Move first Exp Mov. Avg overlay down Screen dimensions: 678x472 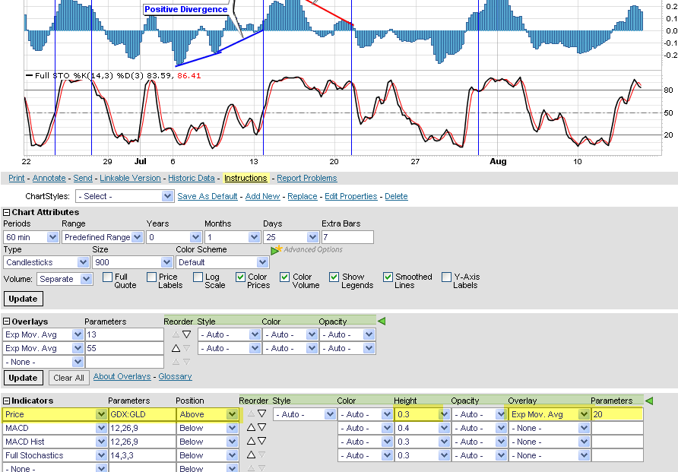pos(186,334)
